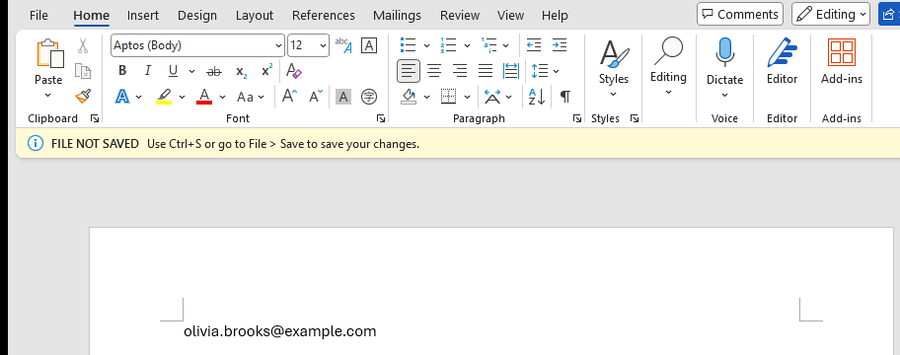Toggle Bold formatting

[122, 71]
